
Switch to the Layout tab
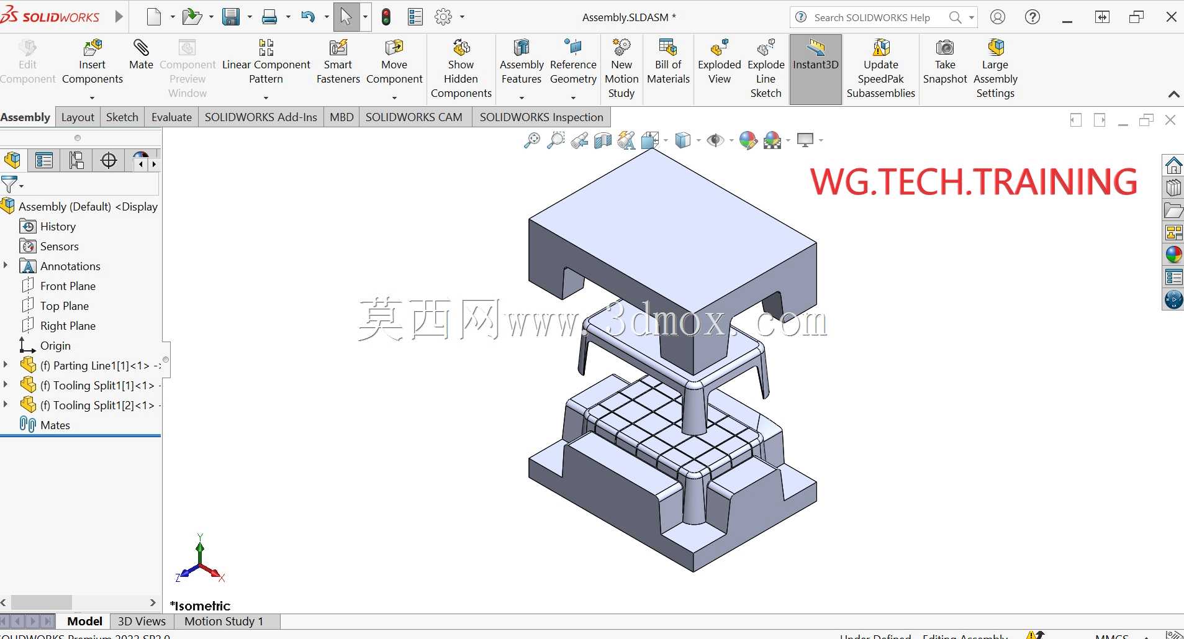pyautogui.click(x=78, y=117)
